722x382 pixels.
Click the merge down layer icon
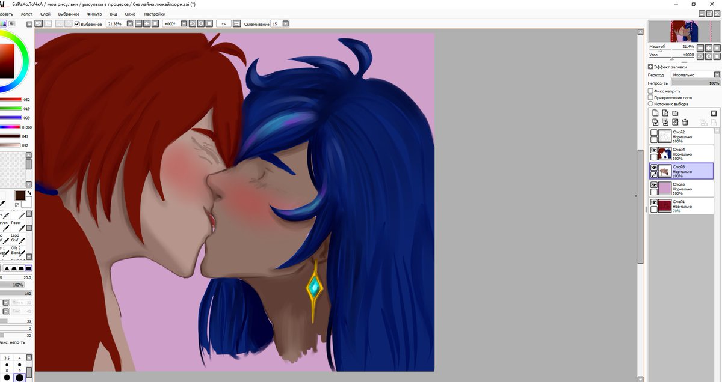point(665,121)
